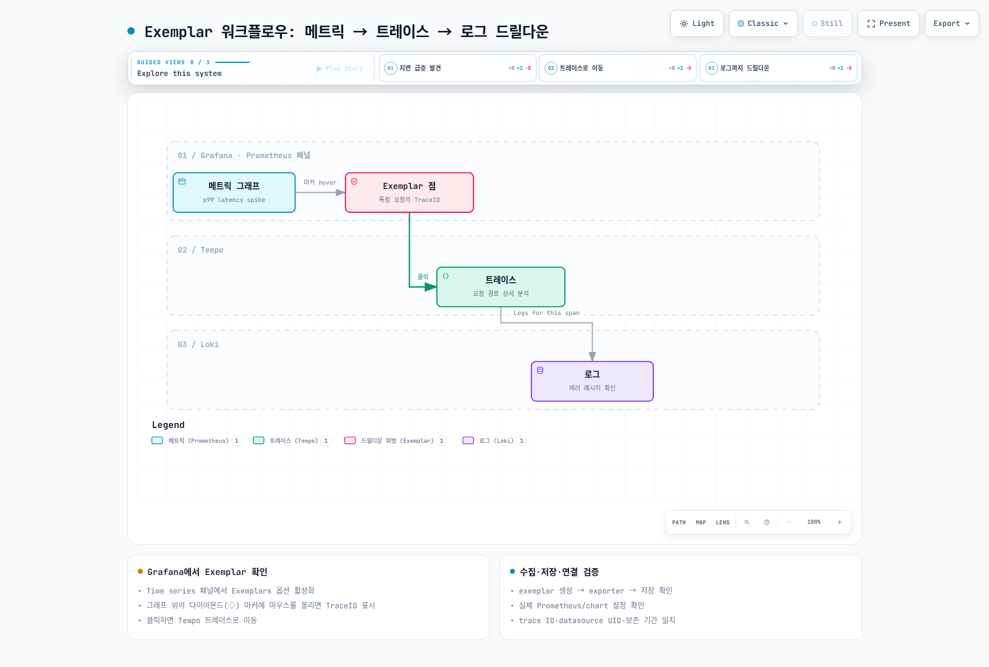Select the 로그 node

592,382
